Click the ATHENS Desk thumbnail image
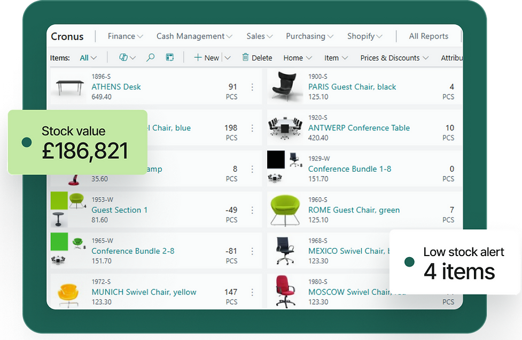This screenshot has width=522, height=340. (x=69, y=87)
